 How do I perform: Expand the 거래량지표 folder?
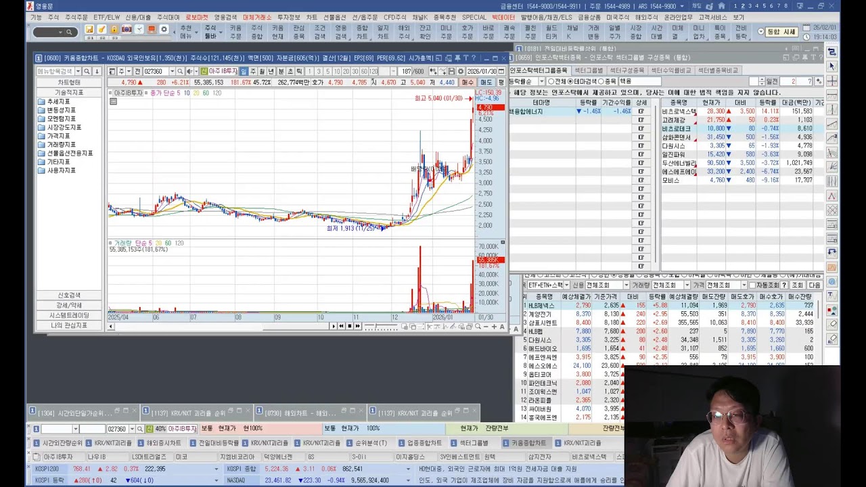pyautogui.click(x=57, y=145)
